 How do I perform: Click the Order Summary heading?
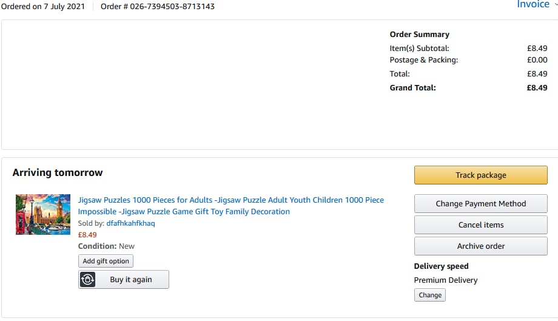tap(419, 35)
